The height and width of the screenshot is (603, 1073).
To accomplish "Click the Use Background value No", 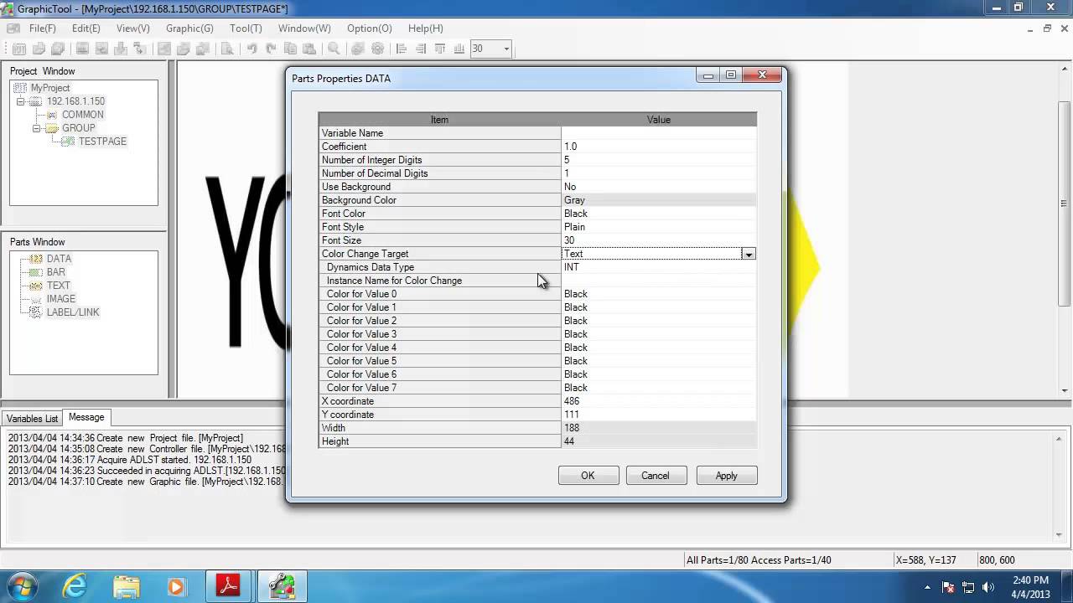I will [x=659, y=187].
